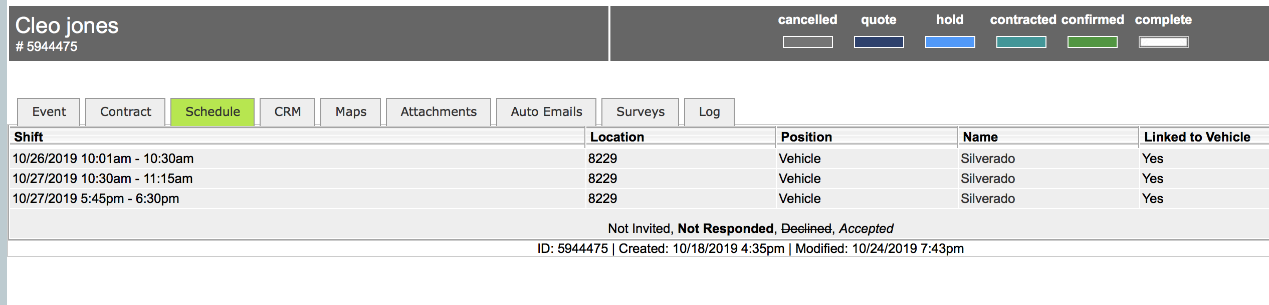Click the Linked to Vehicle header
This screenshot has width=1269, height=305.
(1197, 137)
